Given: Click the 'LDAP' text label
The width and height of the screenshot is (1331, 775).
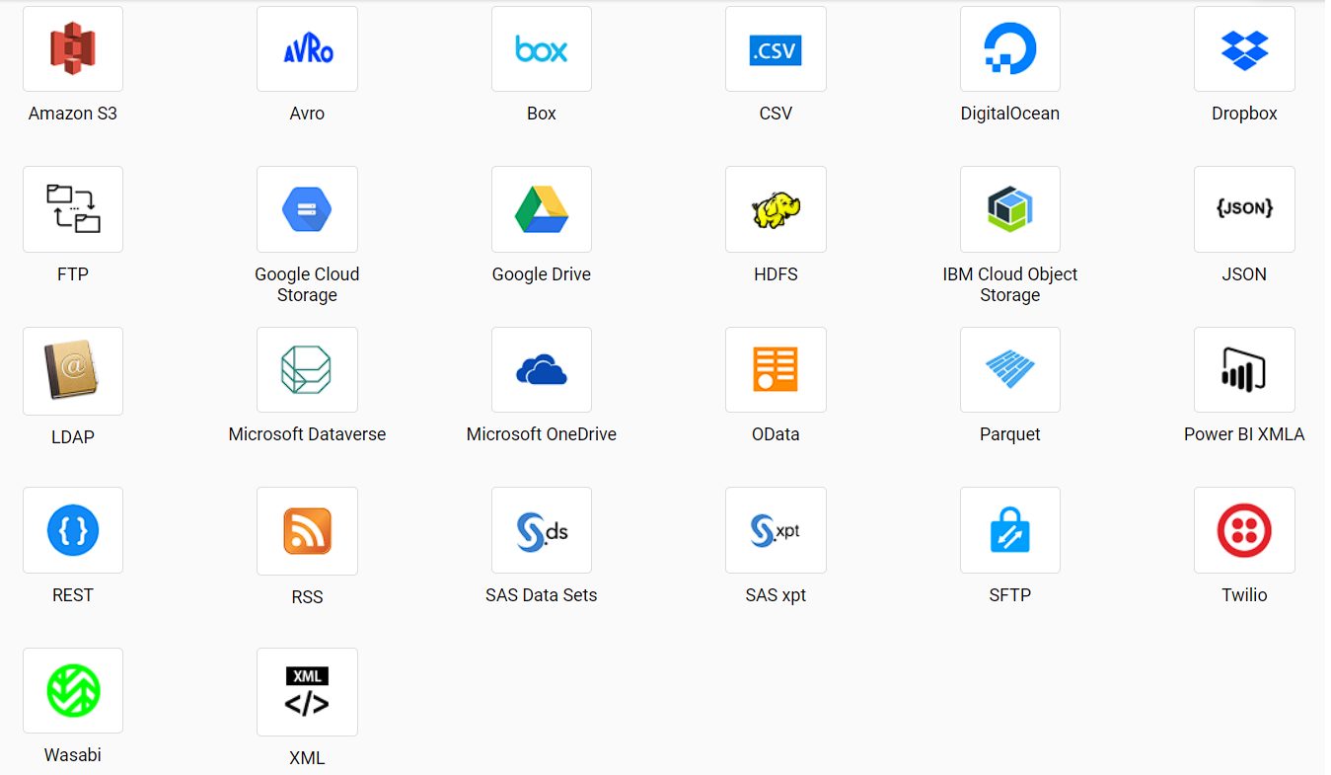Looking at the screenshot, I should click(x=73, y=436).
